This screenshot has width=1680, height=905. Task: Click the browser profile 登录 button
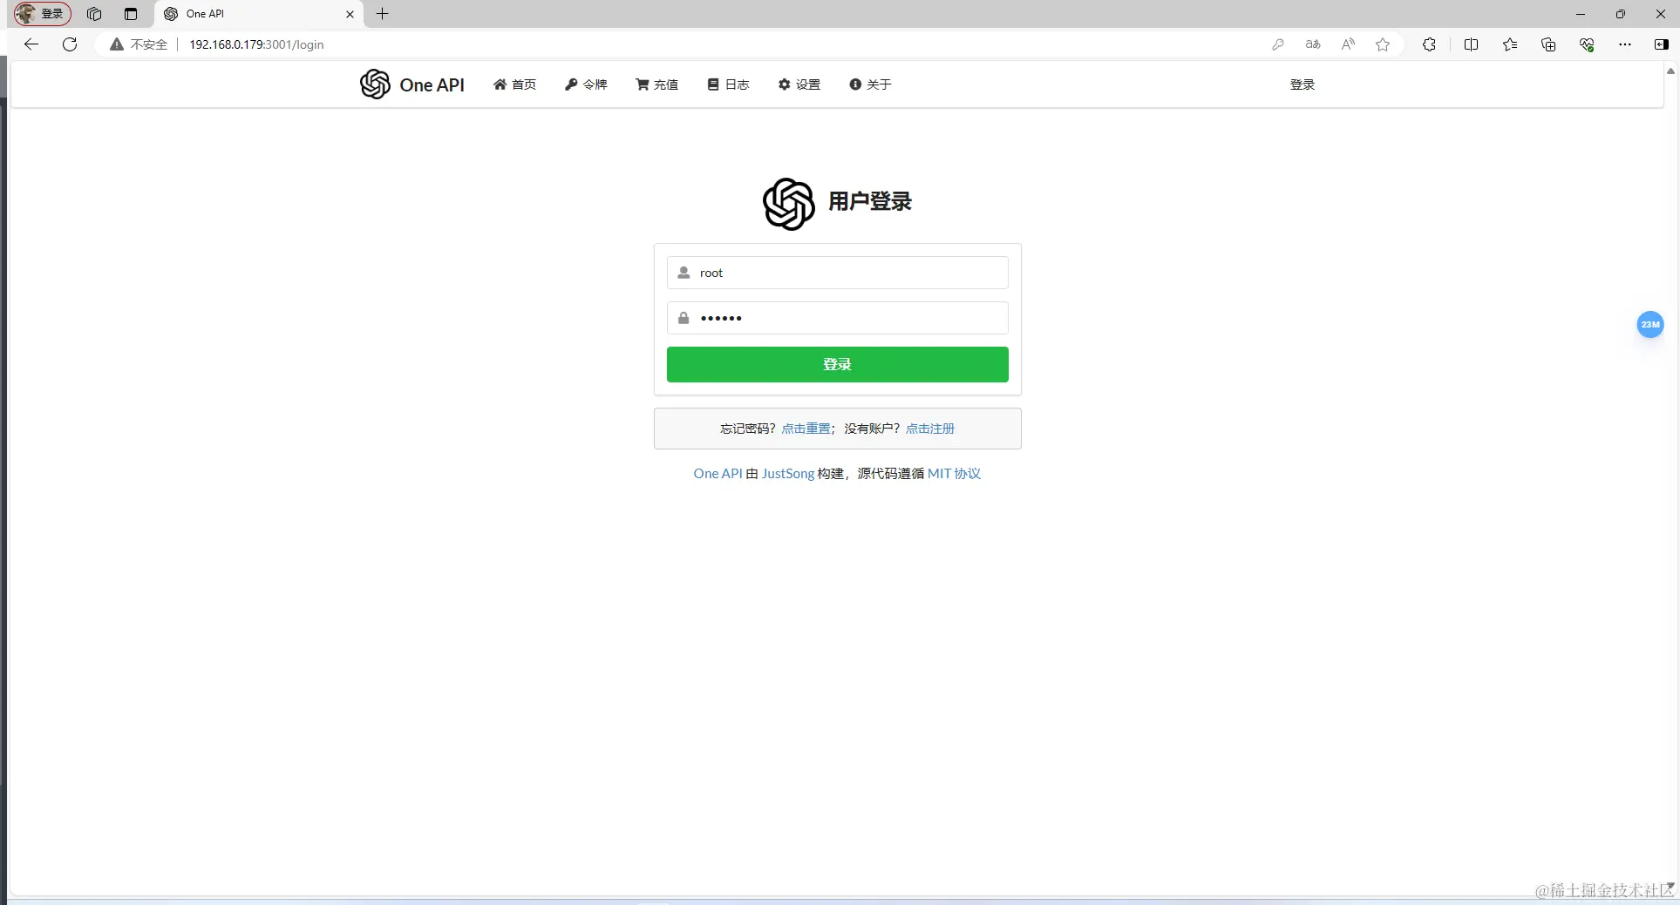click(x=43, y=14)
